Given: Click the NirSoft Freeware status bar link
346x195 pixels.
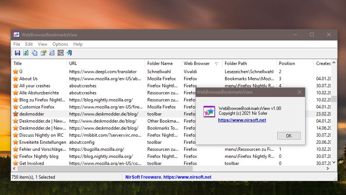Looking at the screenshot, I should (x=168, y=177).
